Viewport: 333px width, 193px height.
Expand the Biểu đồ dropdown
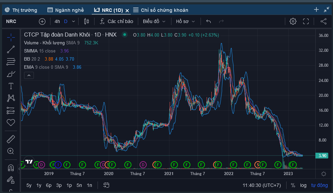tap(154, 21)
